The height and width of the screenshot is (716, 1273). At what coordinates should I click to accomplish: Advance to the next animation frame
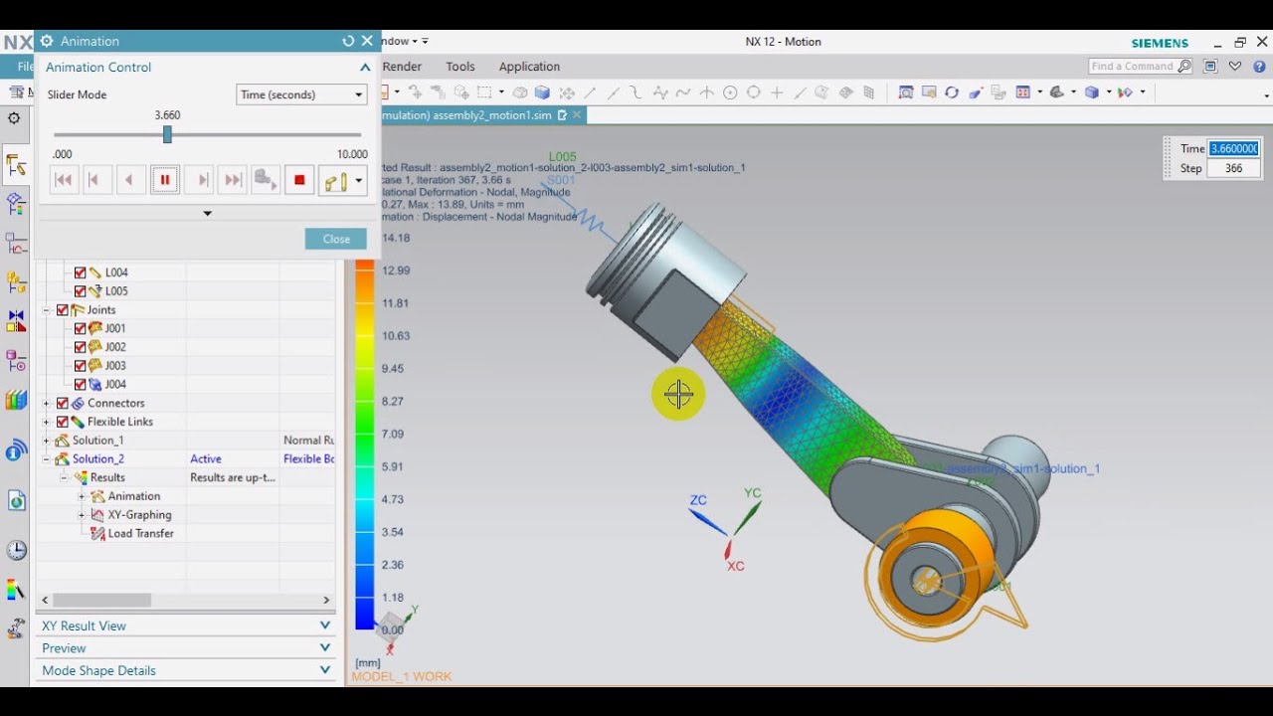pos(201,180)
